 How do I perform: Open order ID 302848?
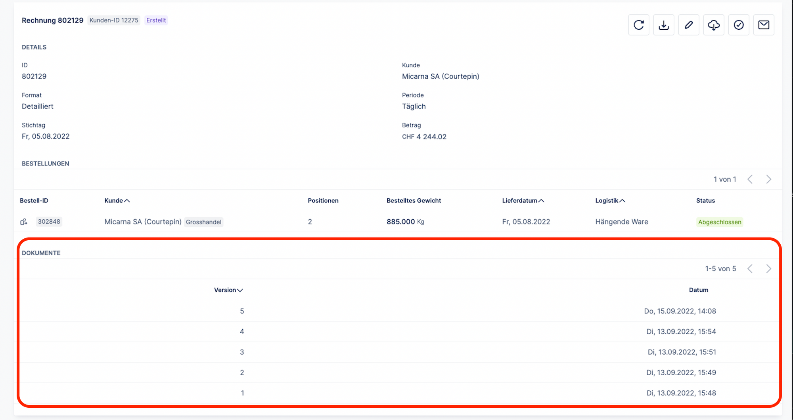(x=49, y=222)
